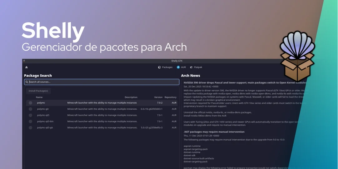Click the Sat, 20 Dec 2025 date line
This screenshot has width=338, height=169.
tap(201, 87)
